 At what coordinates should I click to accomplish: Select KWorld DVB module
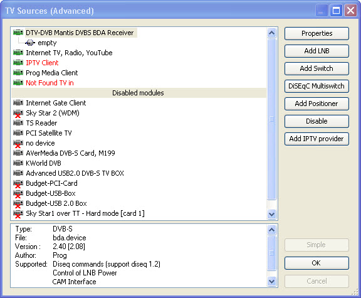point(43,163)
